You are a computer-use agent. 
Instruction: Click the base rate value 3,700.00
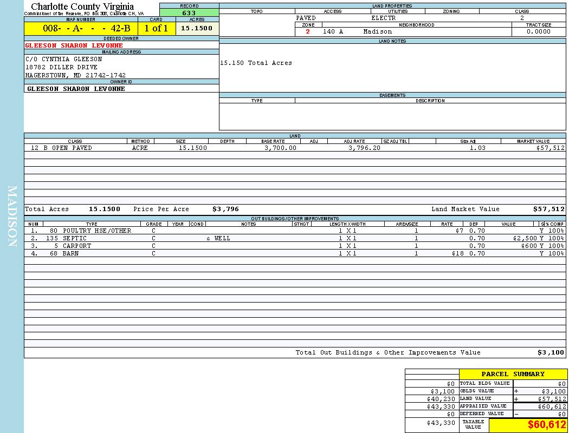tap(280, 148)
